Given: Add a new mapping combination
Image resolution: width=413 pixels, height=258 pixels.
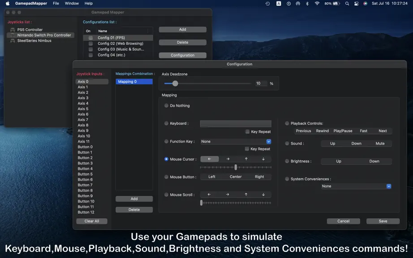Looking at the screenshot, I should pos(134,199).
